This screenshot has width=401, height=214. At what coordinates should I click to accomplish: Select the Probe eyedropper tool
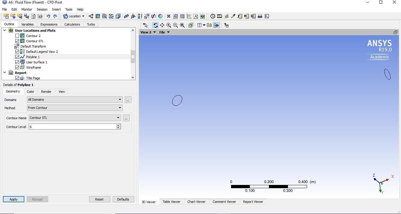tap(233, 16)
